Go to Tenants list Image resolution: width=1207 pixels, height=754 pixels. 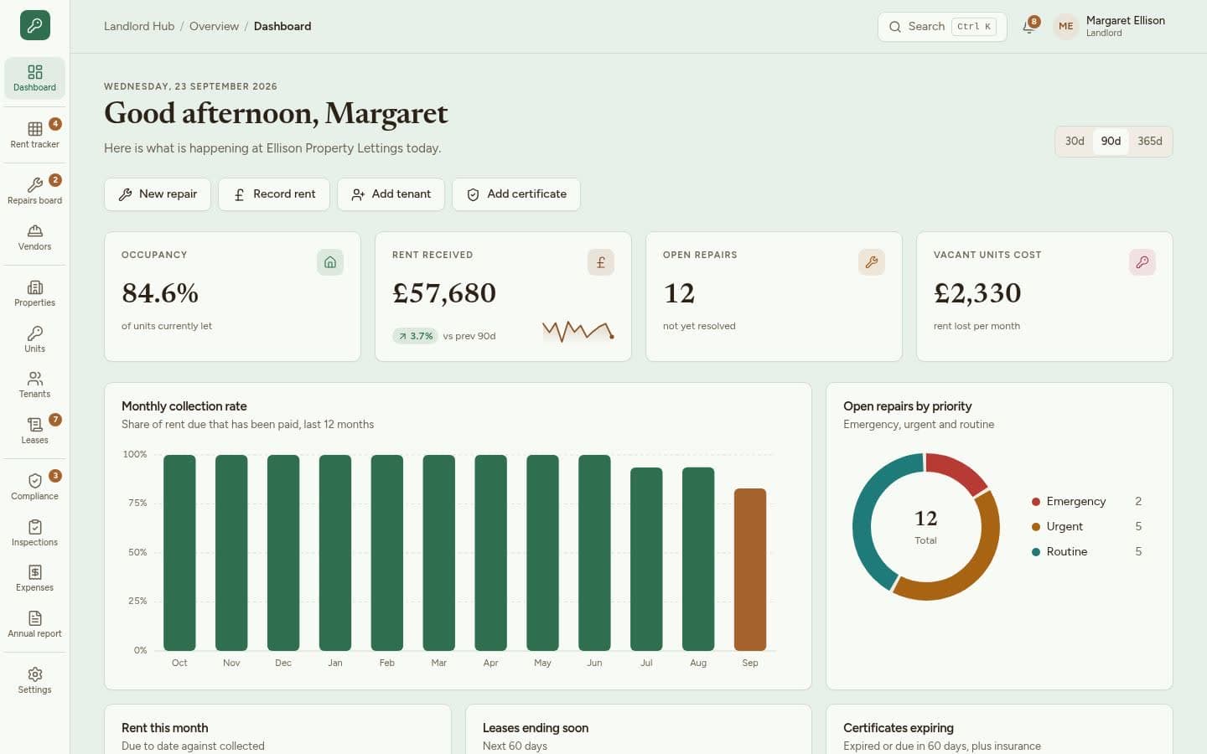[34, 385]
